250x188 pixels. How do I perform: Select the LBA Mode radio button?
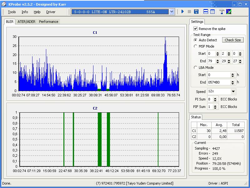[196, 68]
